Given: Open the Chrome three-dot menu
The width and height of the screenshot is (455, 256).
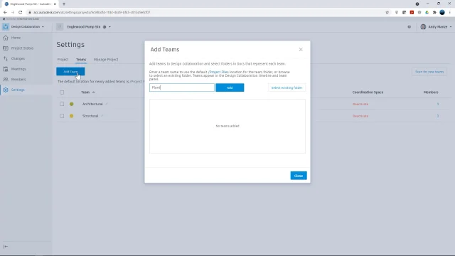Looking at the screenshot, I should 450,13.
